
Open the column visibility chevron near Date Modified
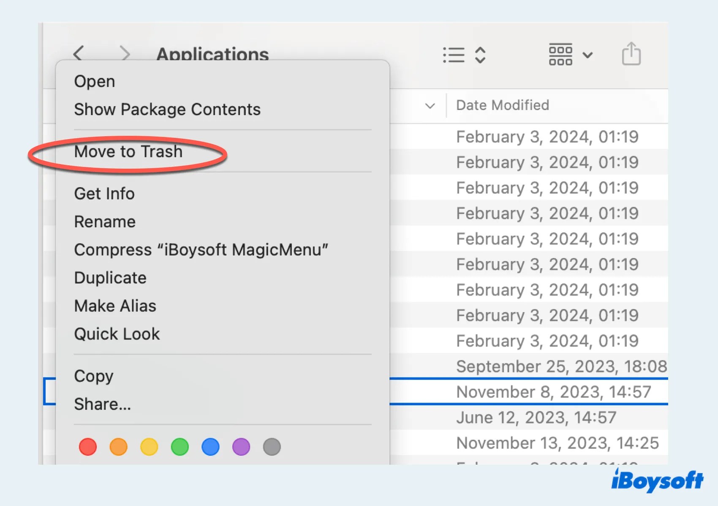click(430, 106)
